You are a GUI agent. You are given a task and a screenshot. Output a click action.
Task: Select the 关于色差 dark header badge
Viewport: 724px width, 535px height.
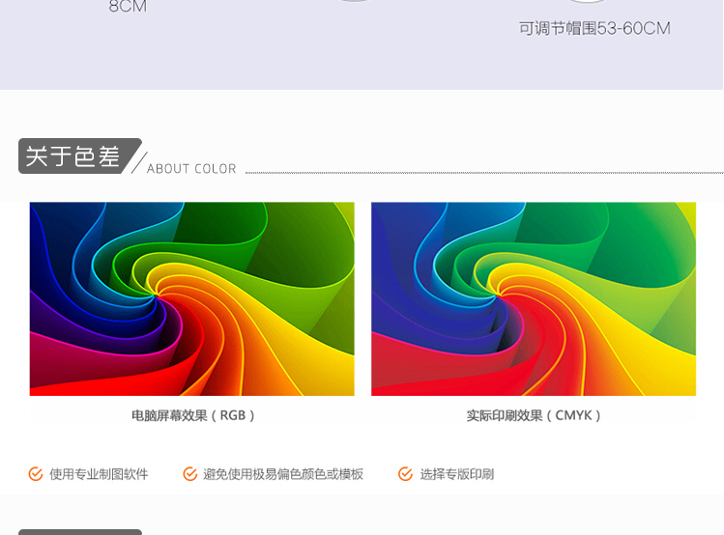(x=75, y=156)
